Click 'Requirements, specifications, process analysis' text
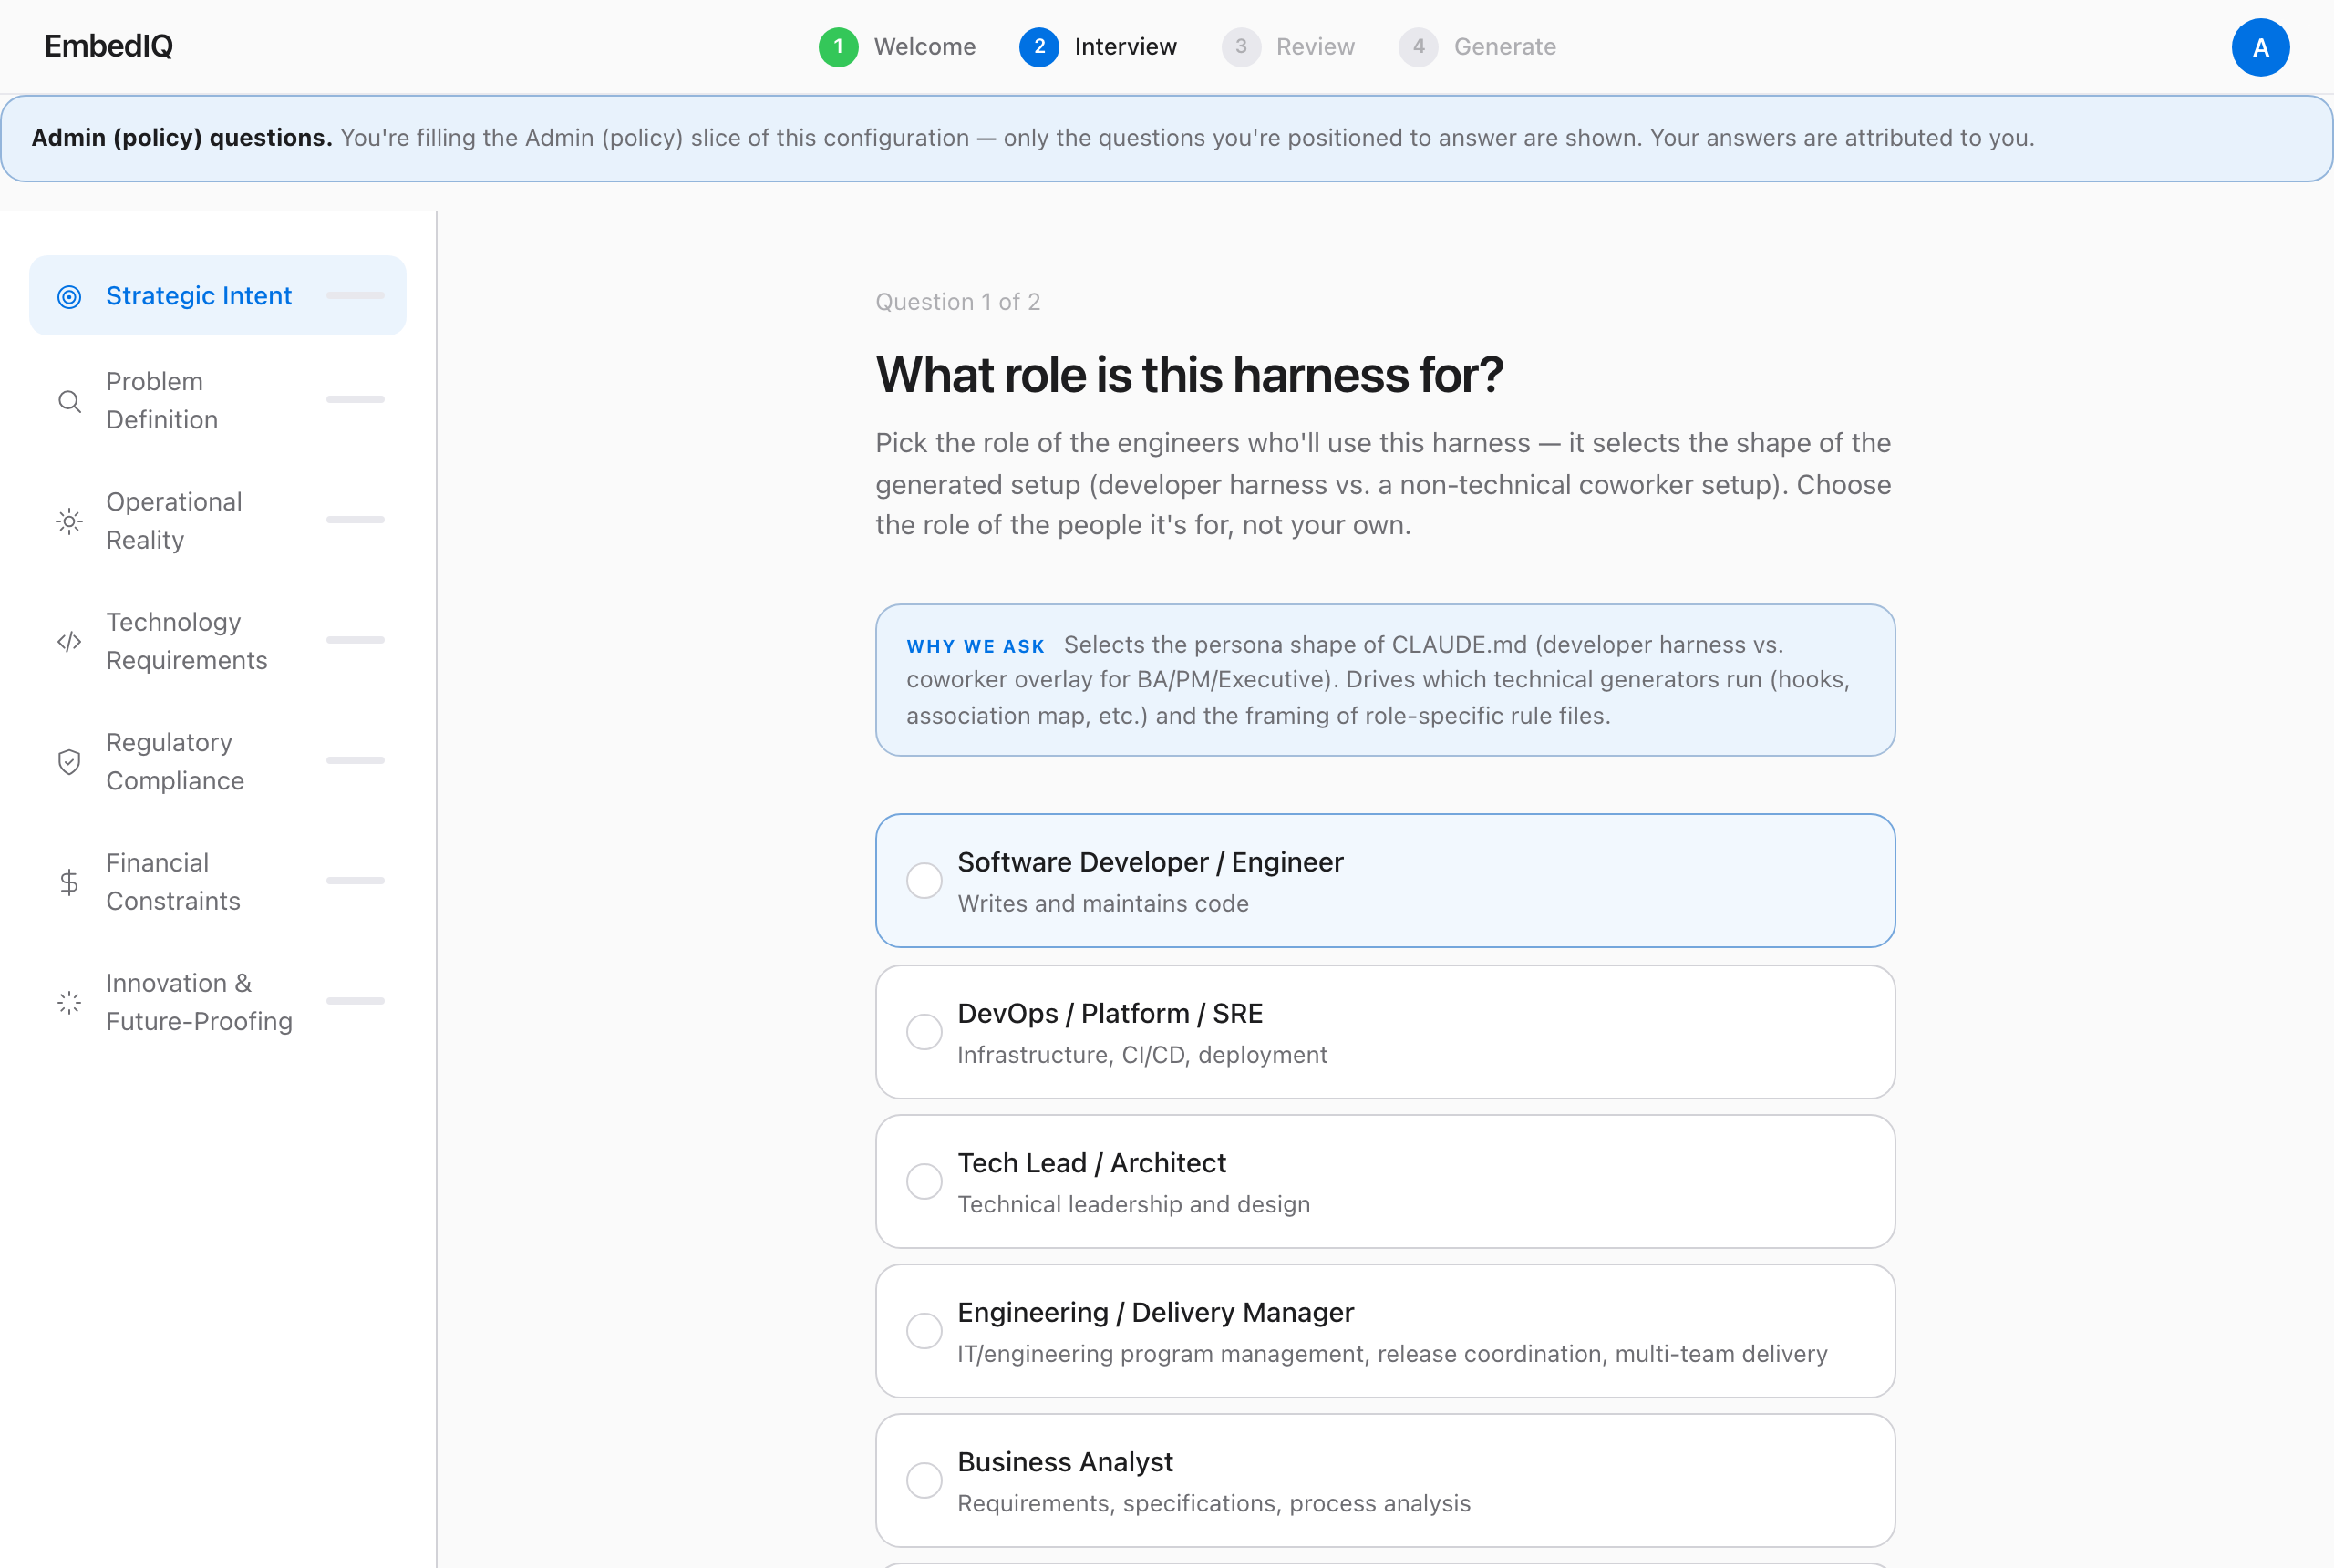The image size is (2334, 1568). tap(1214, 1503)
